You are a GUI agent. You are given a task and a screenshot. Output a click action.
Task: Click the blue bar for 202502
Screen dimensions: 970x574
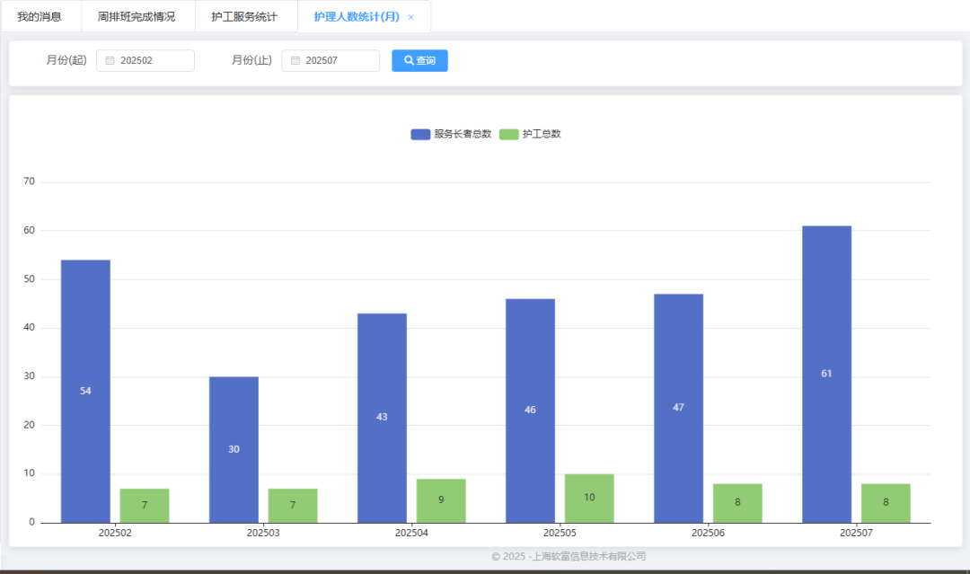point(85,391)
